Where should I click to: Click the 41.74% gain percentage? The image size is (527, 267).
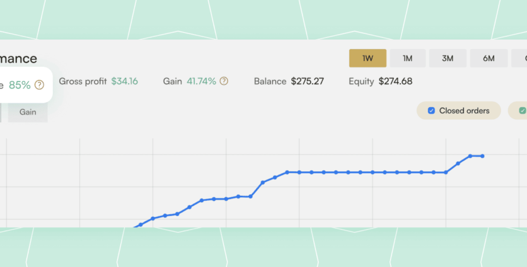pyautogui.click(x=201, y=81)
